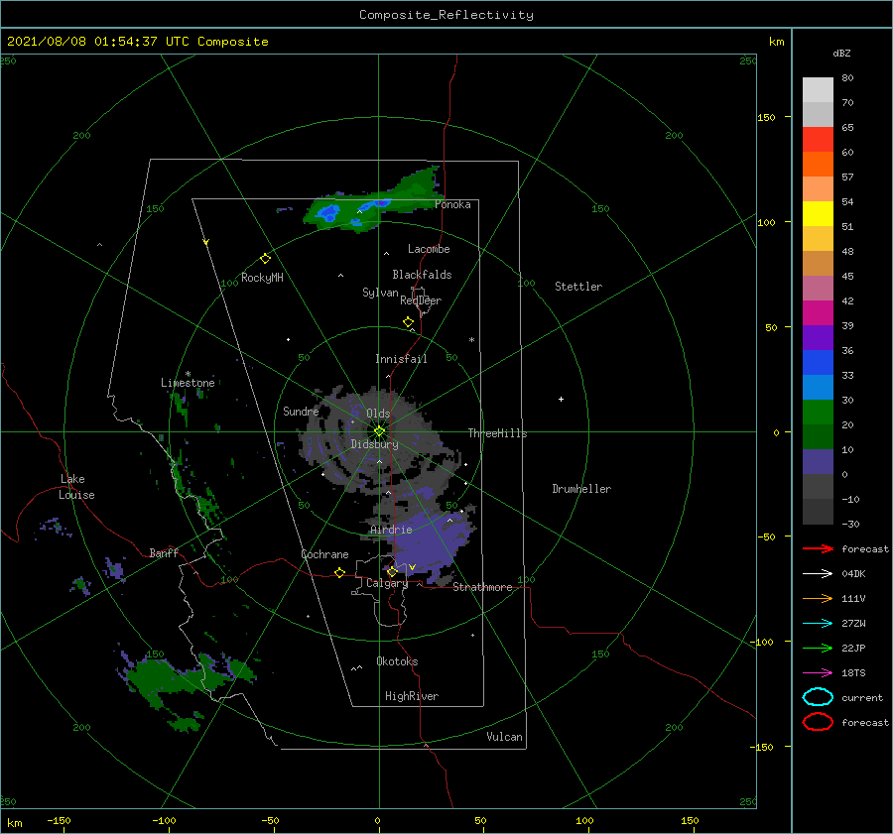This screenshot has height=834, width=893.
Task: Click the red forecast ellipse in legend
Action: click(818, 722)
